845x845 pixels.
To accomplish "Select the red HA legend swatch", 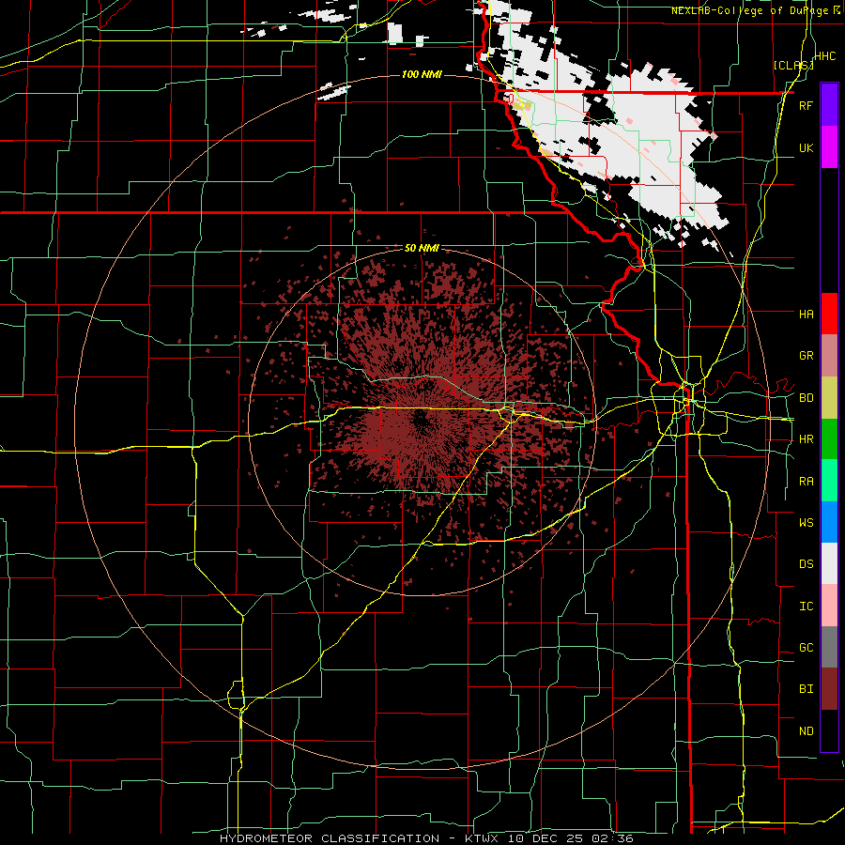I will tap(829, 314).
